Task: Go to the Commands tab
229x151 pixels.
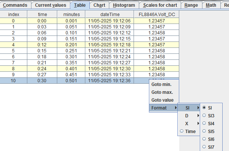Action: [15, 5]
